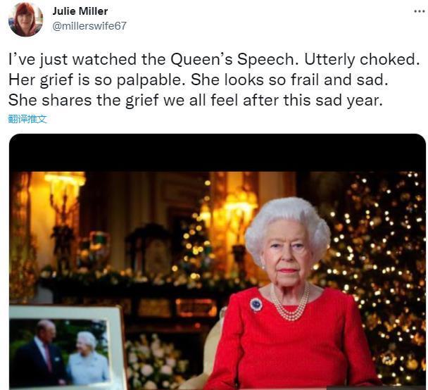Click the three-dot more options icon
Viewport: 428px width, 390px height.
click(419, 12)
